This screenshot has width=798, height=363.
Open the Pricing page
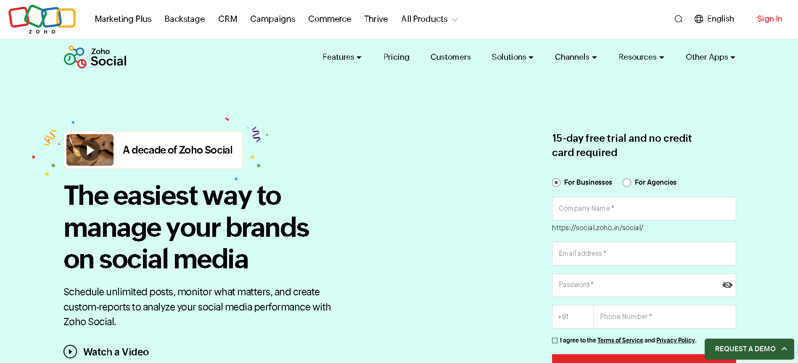point(396,57)
